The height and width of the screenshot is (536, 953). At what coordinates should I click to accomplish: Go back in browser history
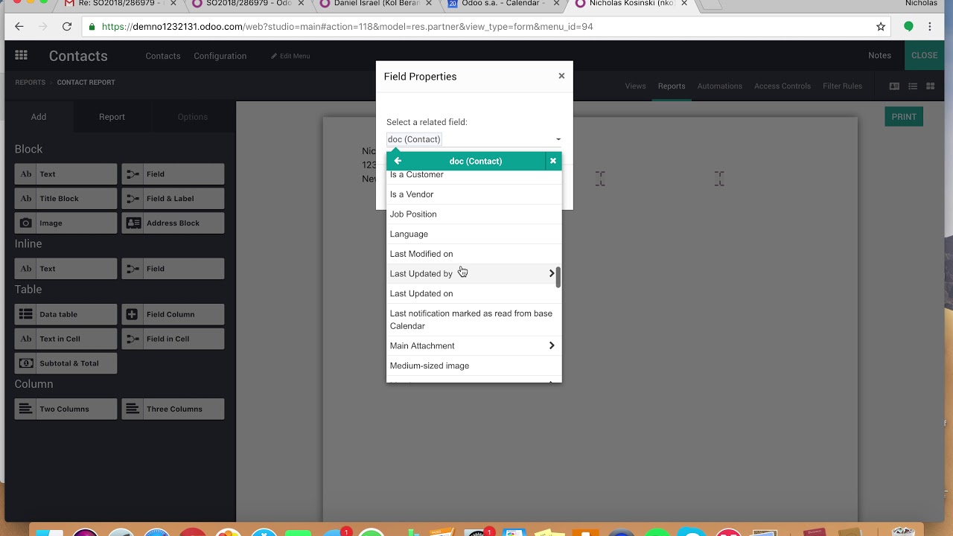click(x=19, y=27)
